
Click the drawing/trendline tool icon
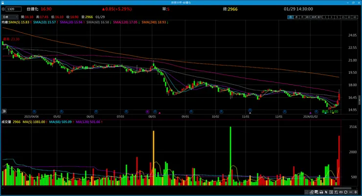[x=312, y=192]
